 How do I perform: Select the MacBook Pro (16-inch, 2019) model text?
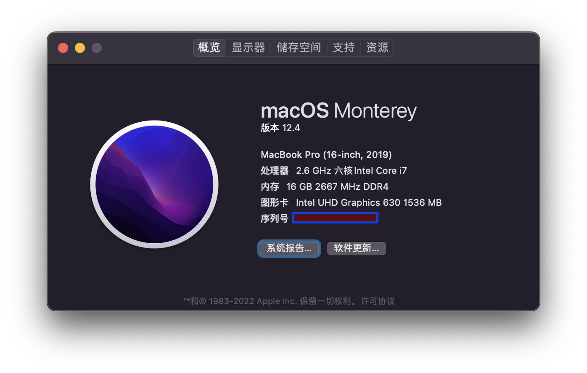(326, 155)
